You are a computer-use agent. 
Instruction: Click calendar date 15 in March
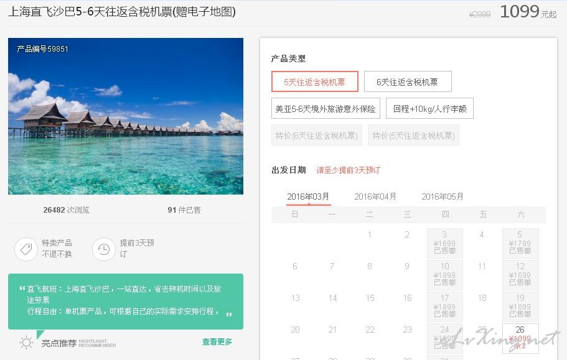370,298
